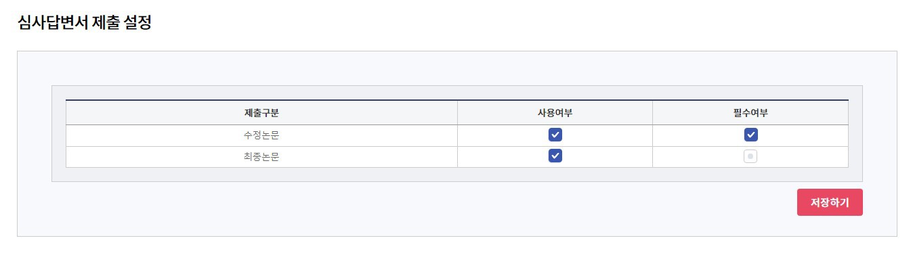Uncheck 수정논문 사용여부 checkbox

point(555,135)
